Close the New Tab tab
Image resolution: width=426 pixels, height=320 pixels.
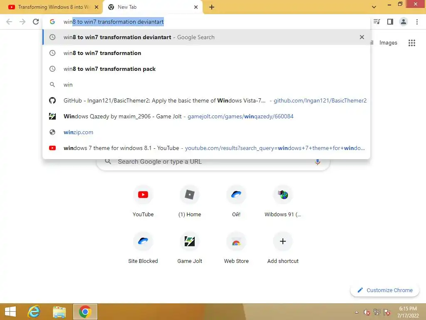(196, 7)
